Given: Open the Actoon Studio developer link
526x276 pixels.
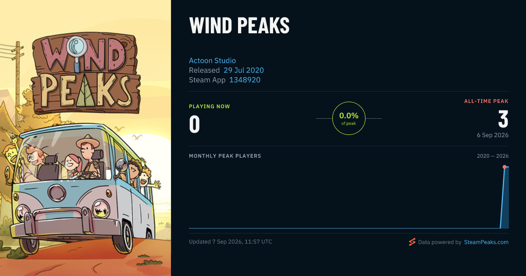Looking at the screenshot, I should point(212,60).
